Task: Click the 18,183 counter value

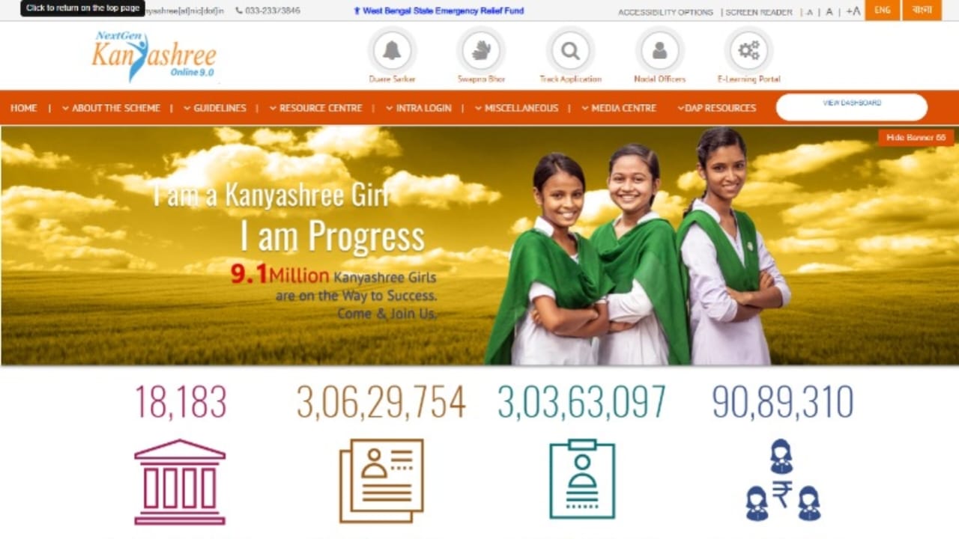Action: coord(180,402)
